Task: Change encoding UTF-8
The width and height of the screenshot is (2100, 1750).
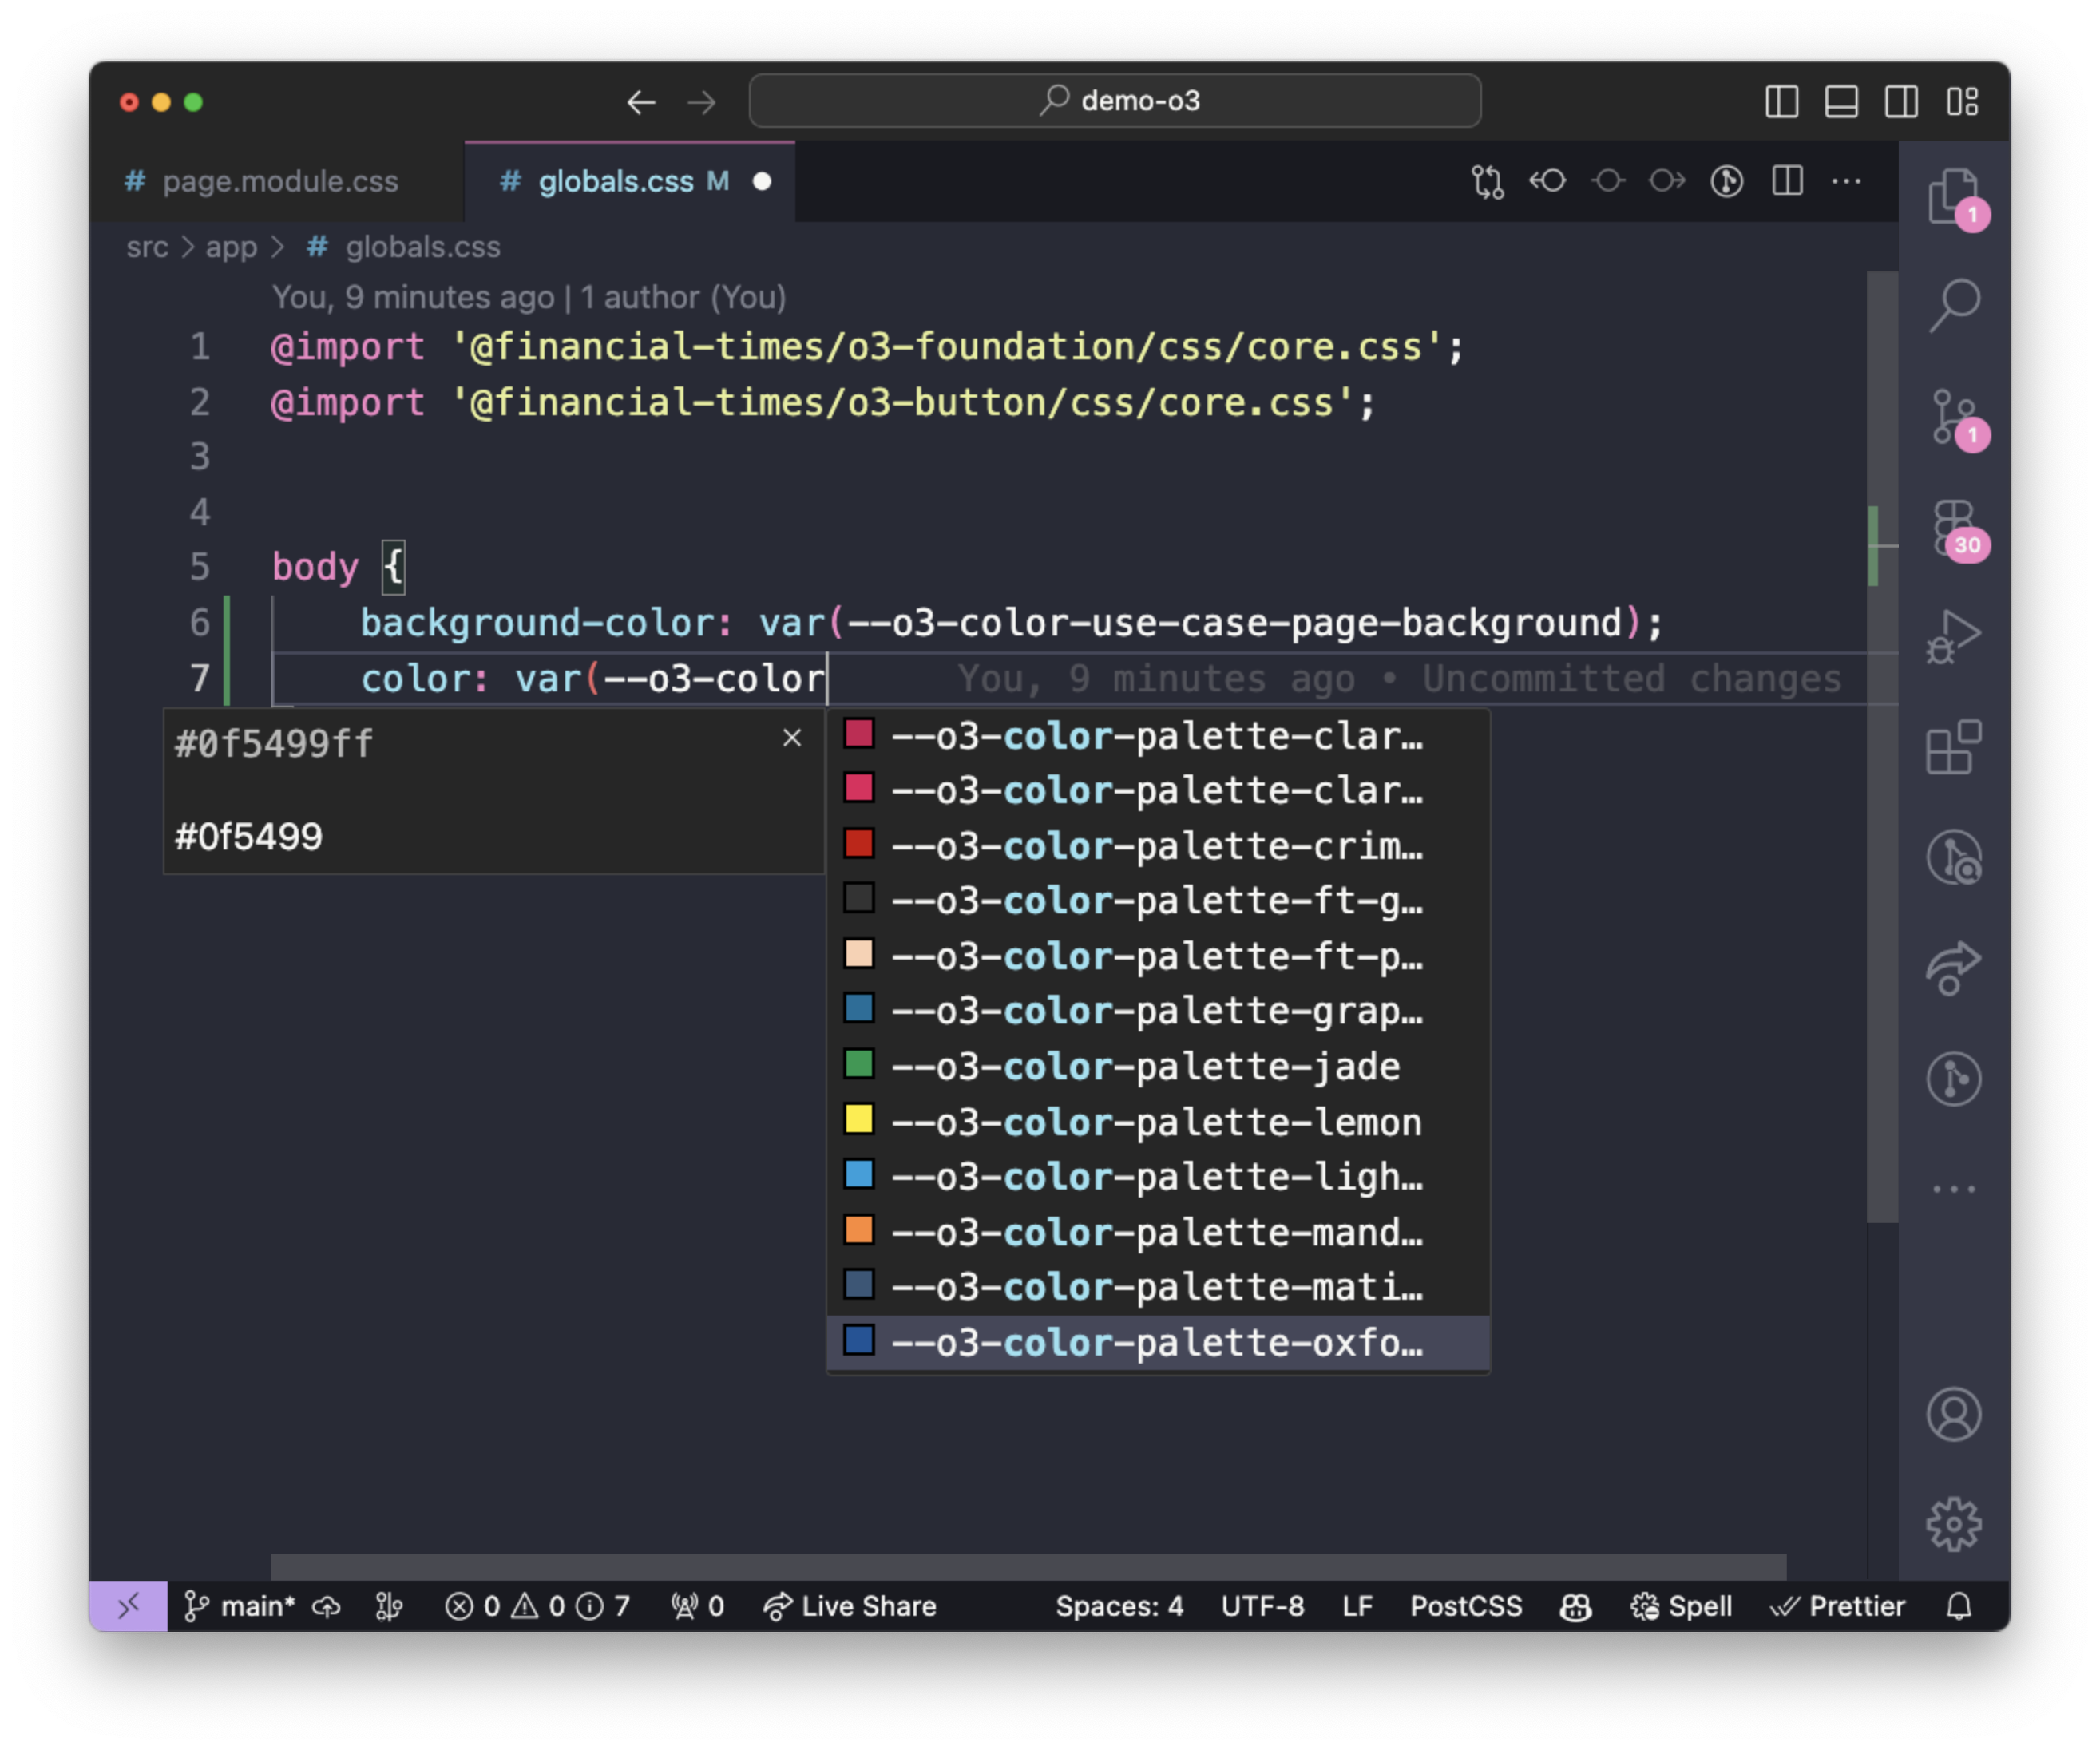Action: click(x=1262, y=1606)
